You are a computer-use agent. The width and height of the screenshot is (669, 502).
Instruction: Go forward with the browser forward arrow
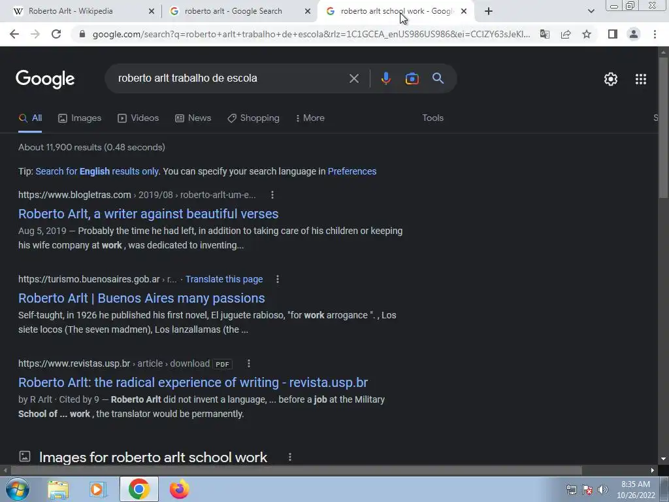pos(35,34)
